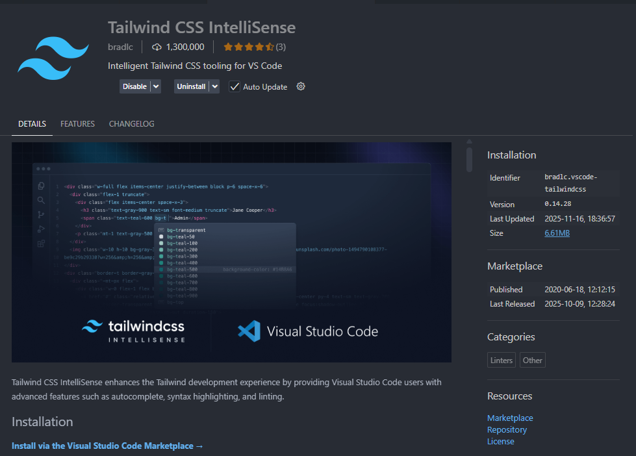Image resolution: width=636 pixels, height=456 pixels.
Task: Click the 1,300,000 install count
Action: (185, 47)
